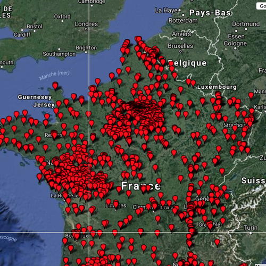This screenshot has height=266, width=266.
Task: Select the Jersey island label
Action: point(44,105)
